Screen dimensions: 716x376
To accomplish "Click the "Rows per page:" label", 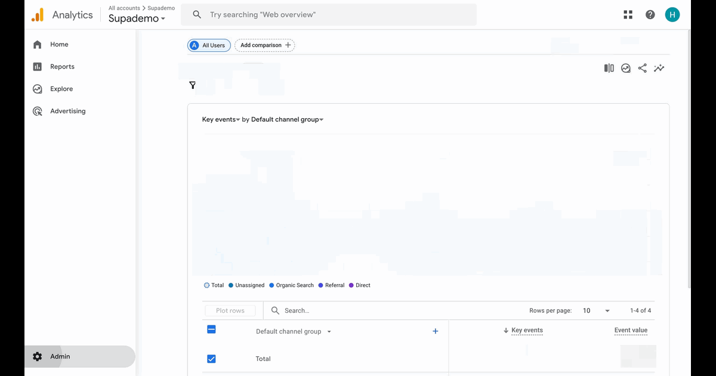I will 550,310.
